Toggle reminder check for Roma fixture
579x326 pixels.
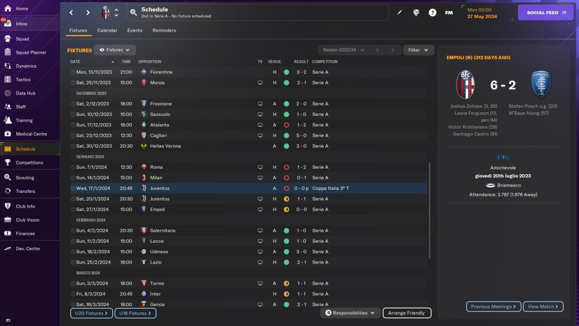point(73,167)
